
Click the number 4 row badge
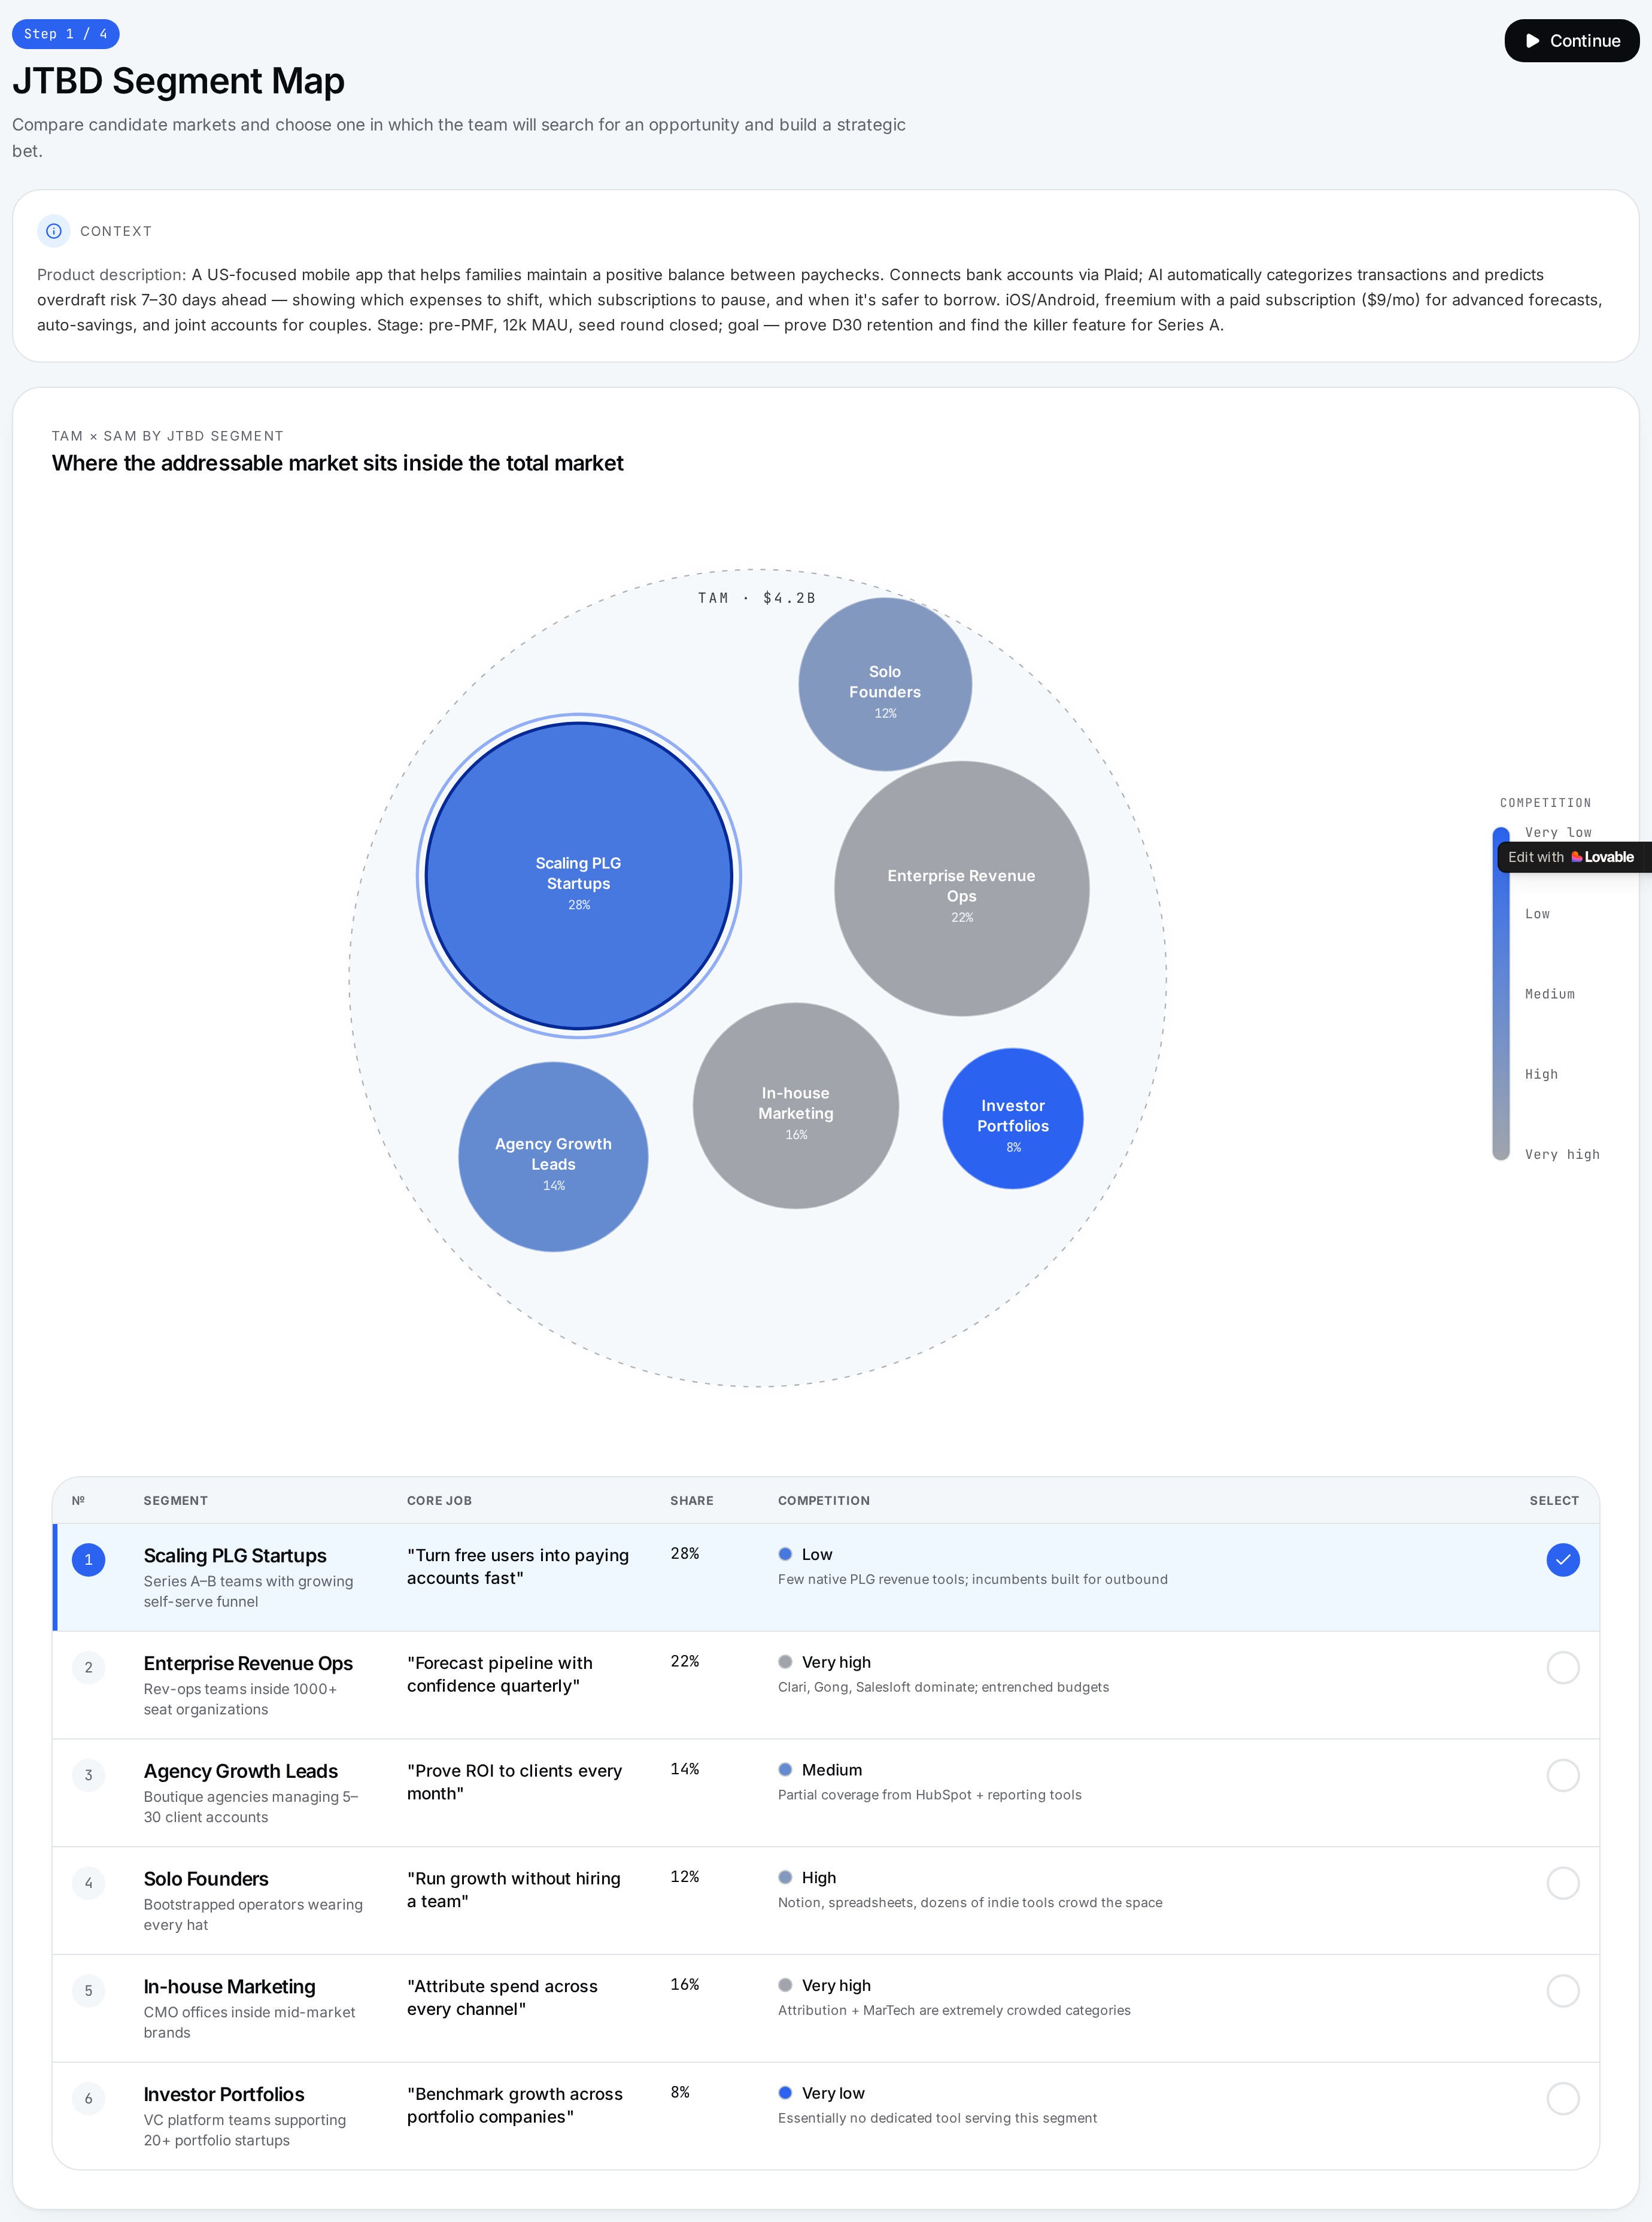[x=89, y=1884]
